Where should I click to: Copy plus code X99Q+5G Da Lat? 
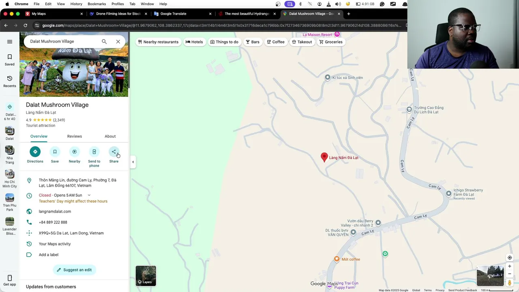71,233
